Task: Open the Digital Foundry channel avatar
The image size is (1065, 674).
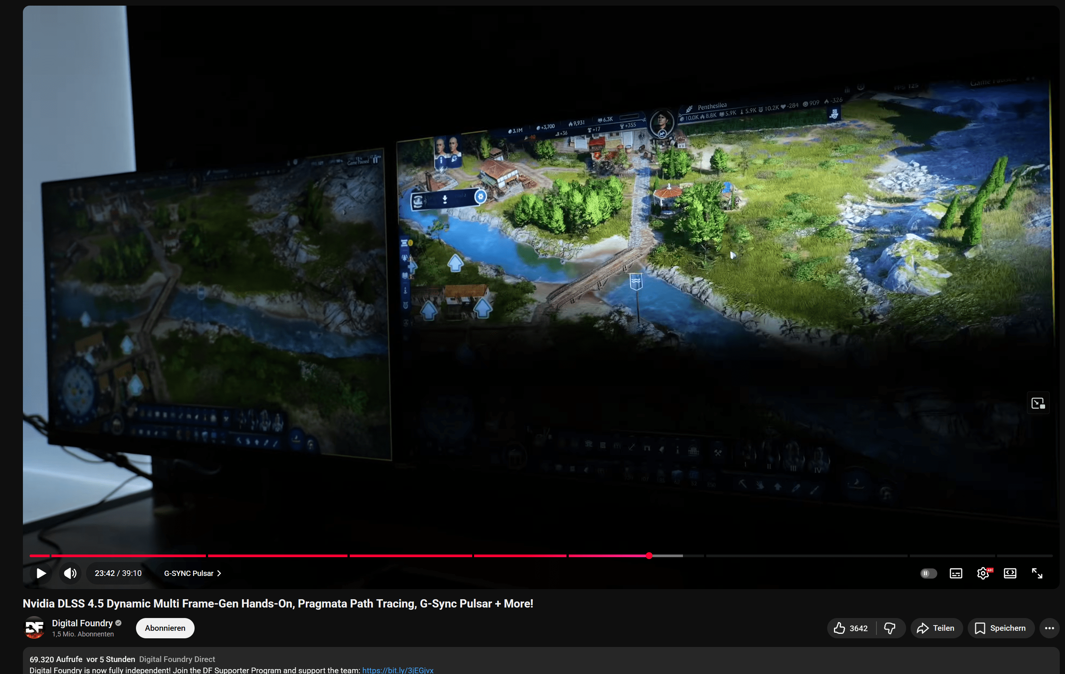Action: (x=34, y=627)
